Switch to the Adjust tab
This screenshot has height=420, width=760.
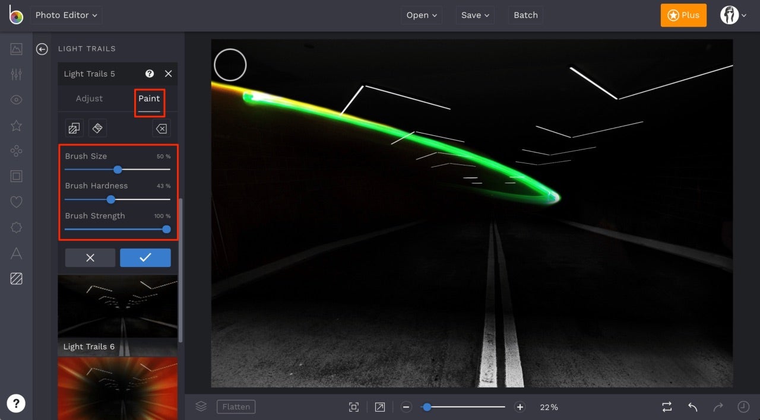pyautogui.click(x=90, y=98)
